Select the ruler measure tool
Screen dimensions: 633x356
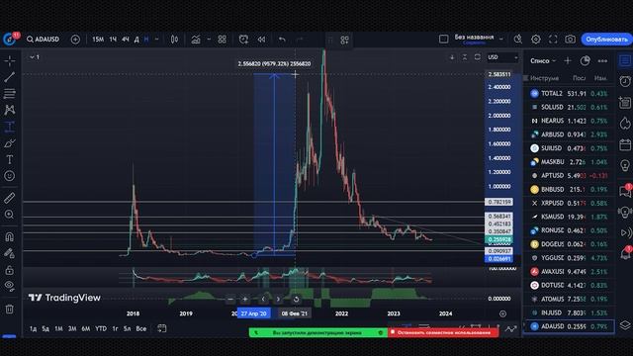pos(9,198)
